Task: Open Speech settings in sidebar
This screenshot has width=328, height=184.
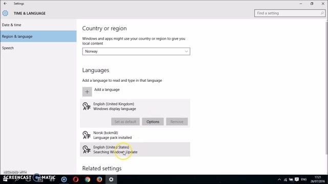Action: [38, 48]
